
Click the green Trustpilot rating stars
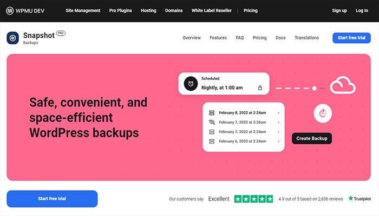point(254,199)
